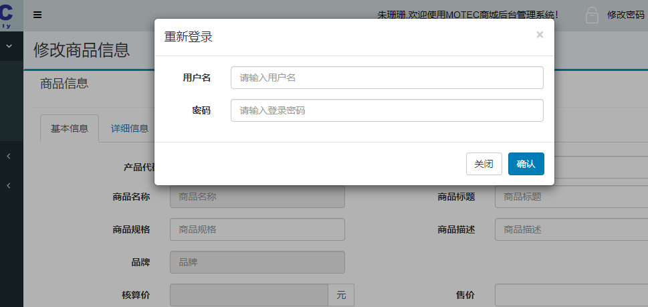The width and height of the screenshot is (648, 307).
Task: Open the 详细信息 tab
Action: coord(130,128)
